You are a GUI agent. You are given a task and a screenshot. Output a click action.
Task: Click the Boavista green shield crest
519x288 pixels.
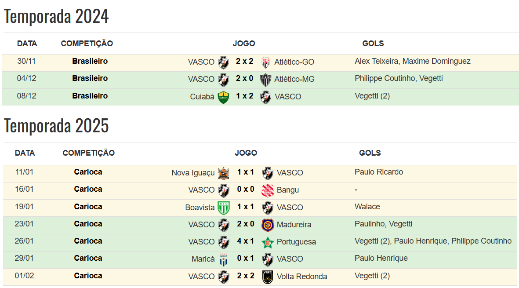[224, 208]
